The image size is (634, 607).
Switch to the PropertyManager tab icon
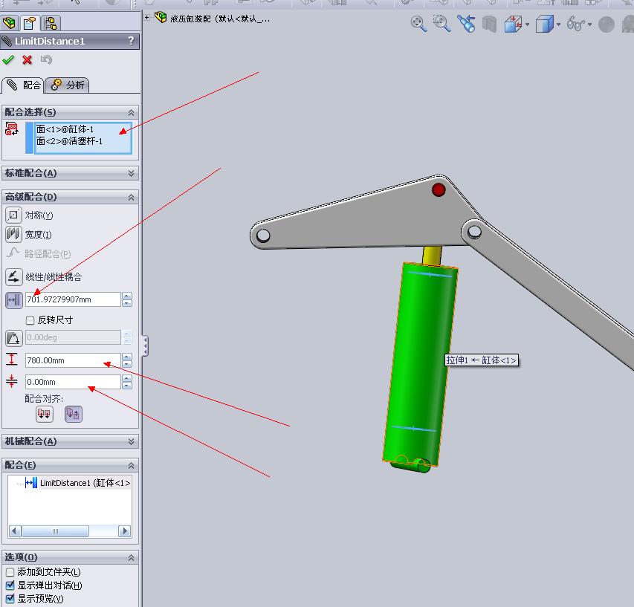coord(30,23)
